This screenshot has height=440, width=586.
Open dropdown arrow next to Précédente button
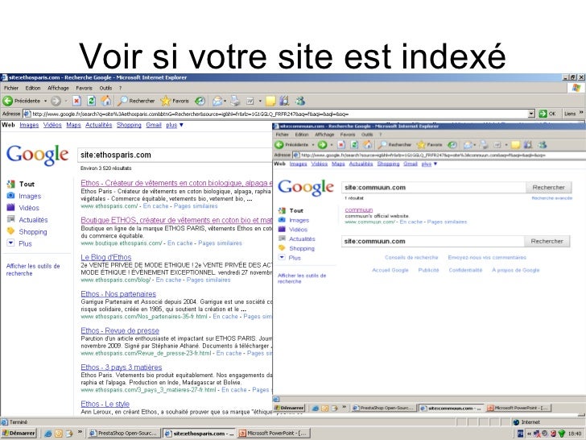click(45, 101)
